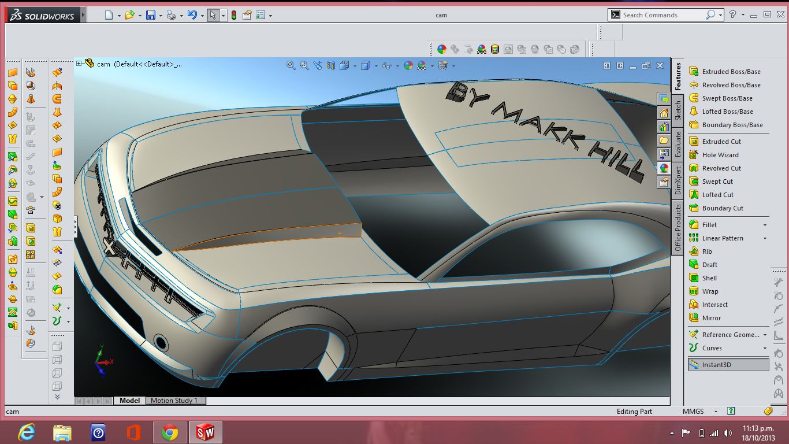Screen dimensions: 789x444
Task: Select the Zoom to Fit tool
Action: pyautogui.click(x=291, y=66)
